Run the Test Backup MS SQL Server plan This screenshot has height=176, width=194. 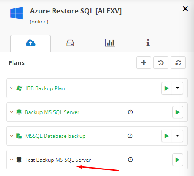coord(178,160)
